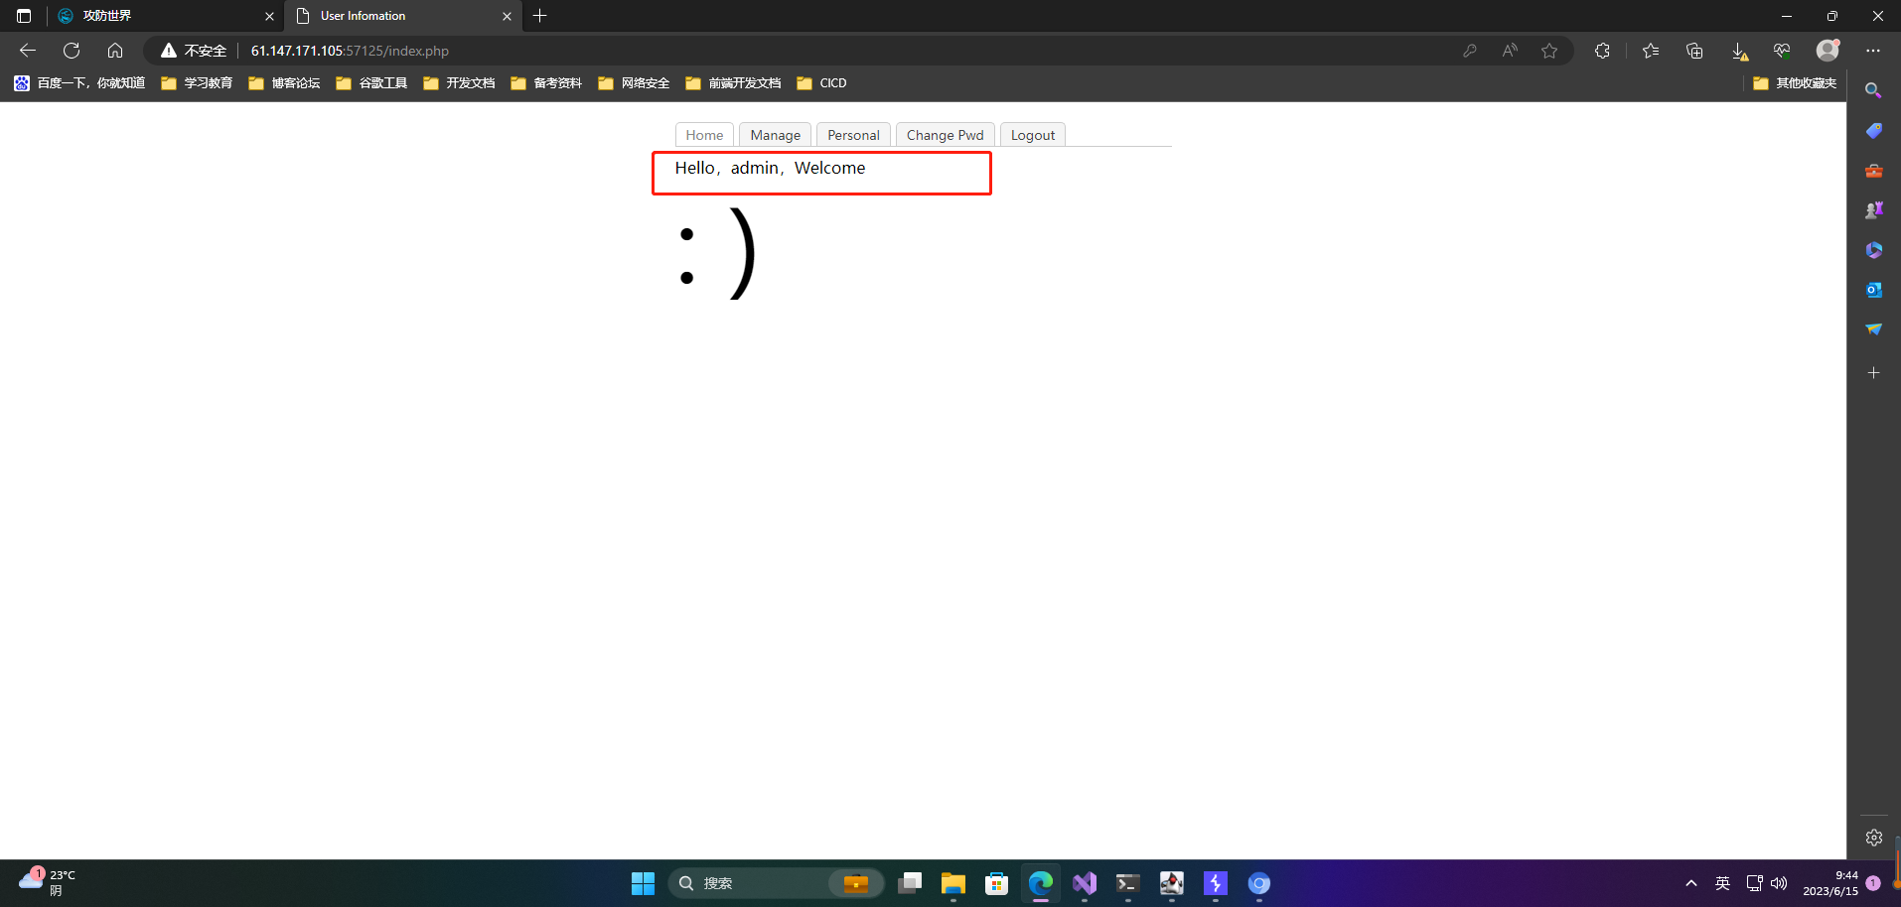1901x907 pixels.
Task: Open weather widget 23°C
Action: [48, 882]
